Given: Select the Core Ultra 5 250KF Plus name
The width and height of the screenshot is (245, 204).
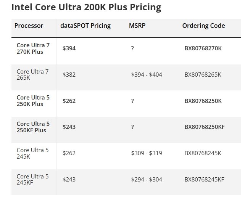Looking at the screenshot, I should pyautogui.click(x=33, y=127).
